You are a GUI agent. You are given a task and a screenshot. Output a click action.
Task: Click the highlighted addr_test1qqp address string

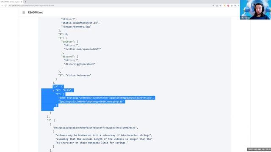coord(106,98)
